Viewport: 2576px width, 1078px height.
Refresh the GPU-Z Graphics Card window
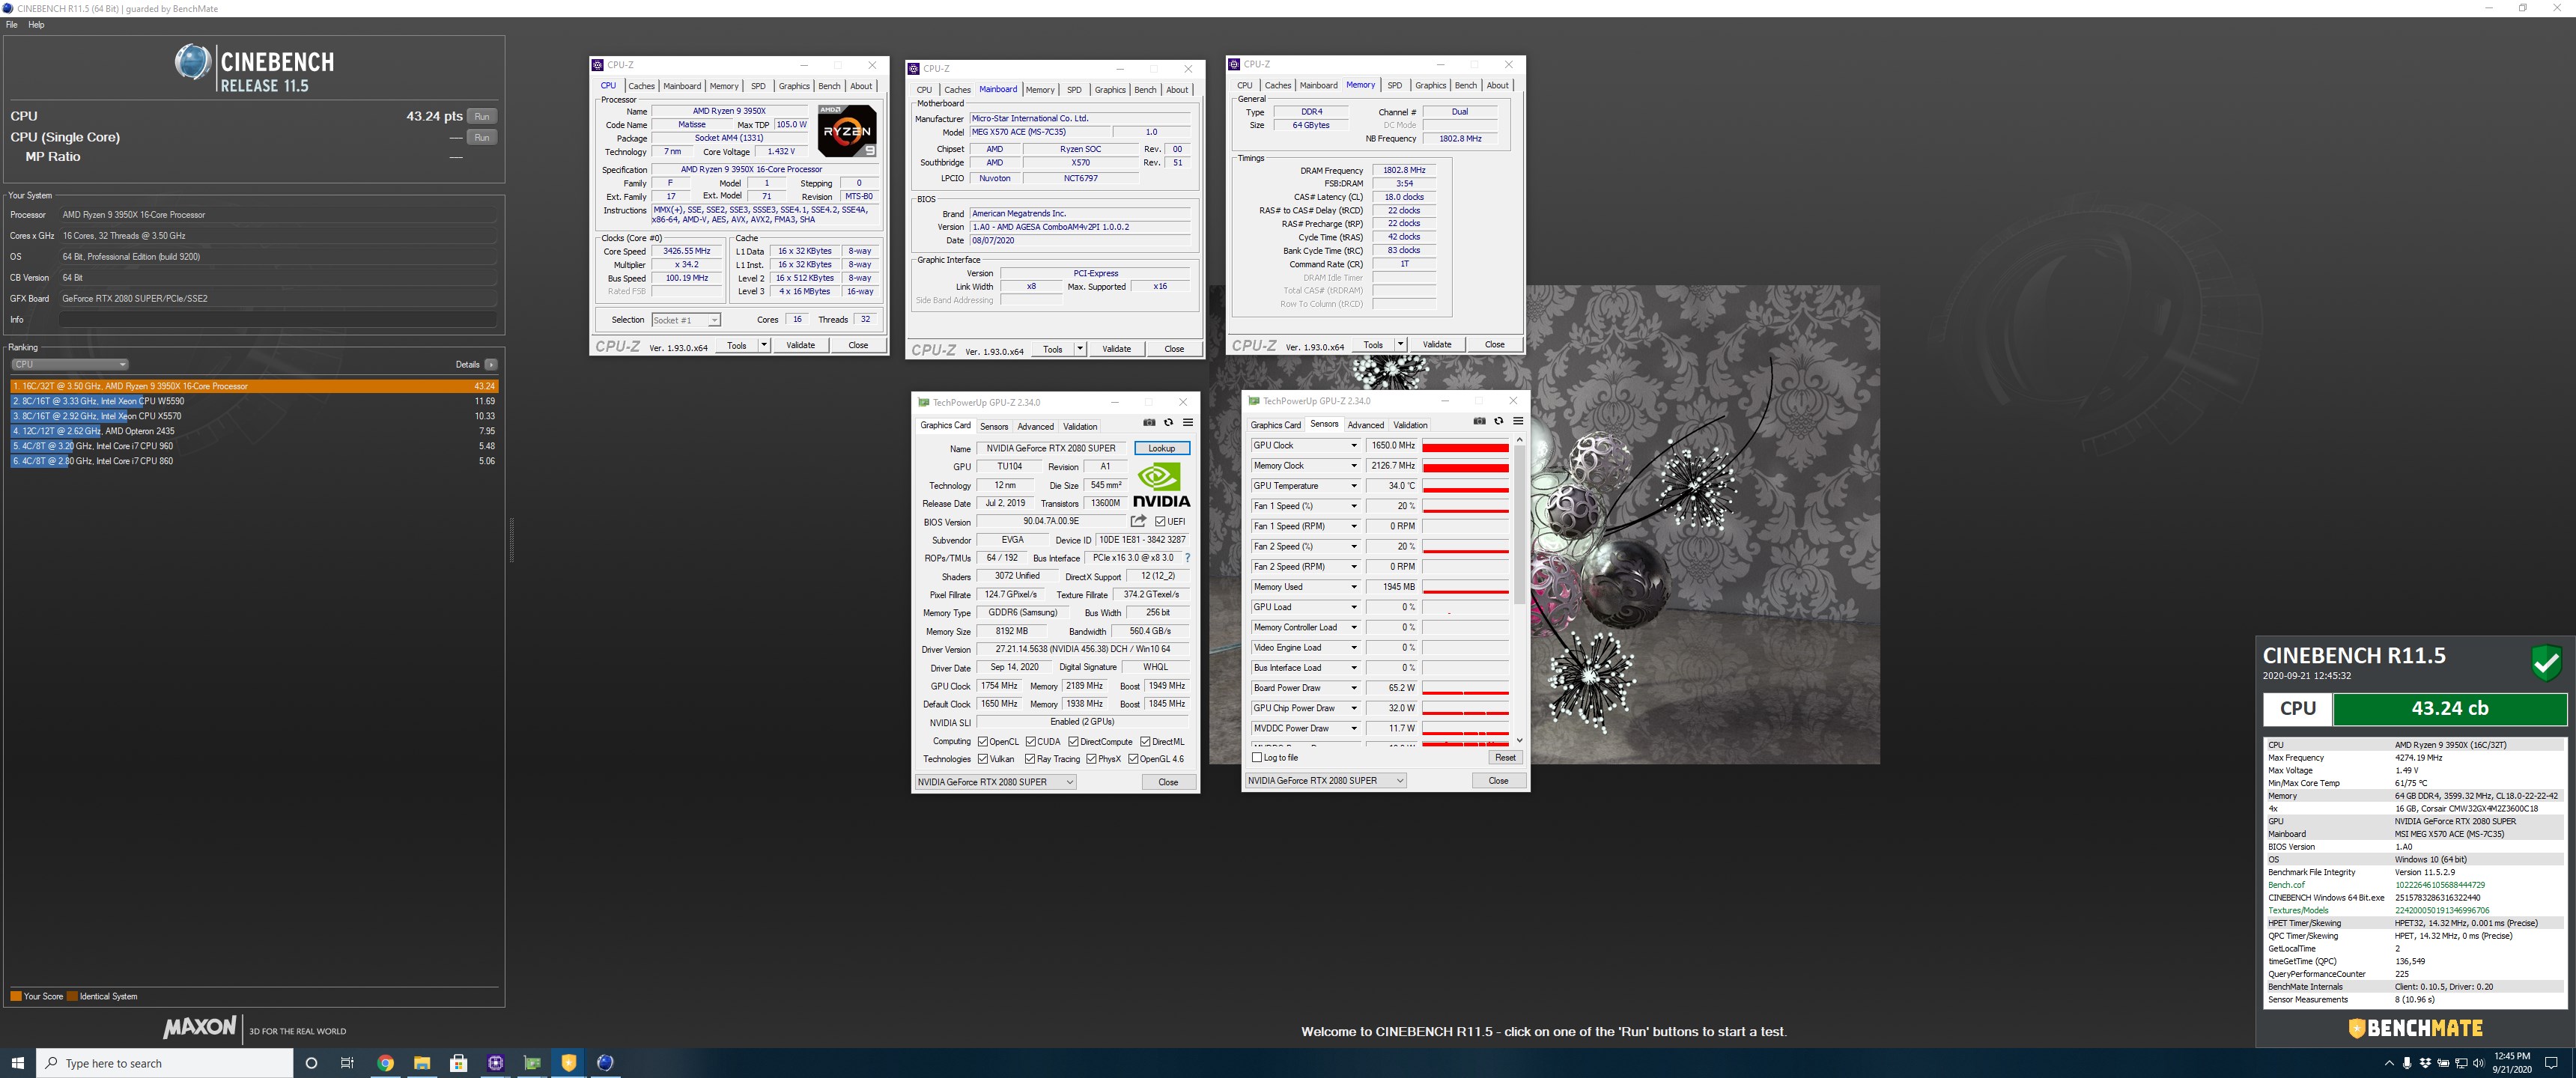pos(1168,422)
